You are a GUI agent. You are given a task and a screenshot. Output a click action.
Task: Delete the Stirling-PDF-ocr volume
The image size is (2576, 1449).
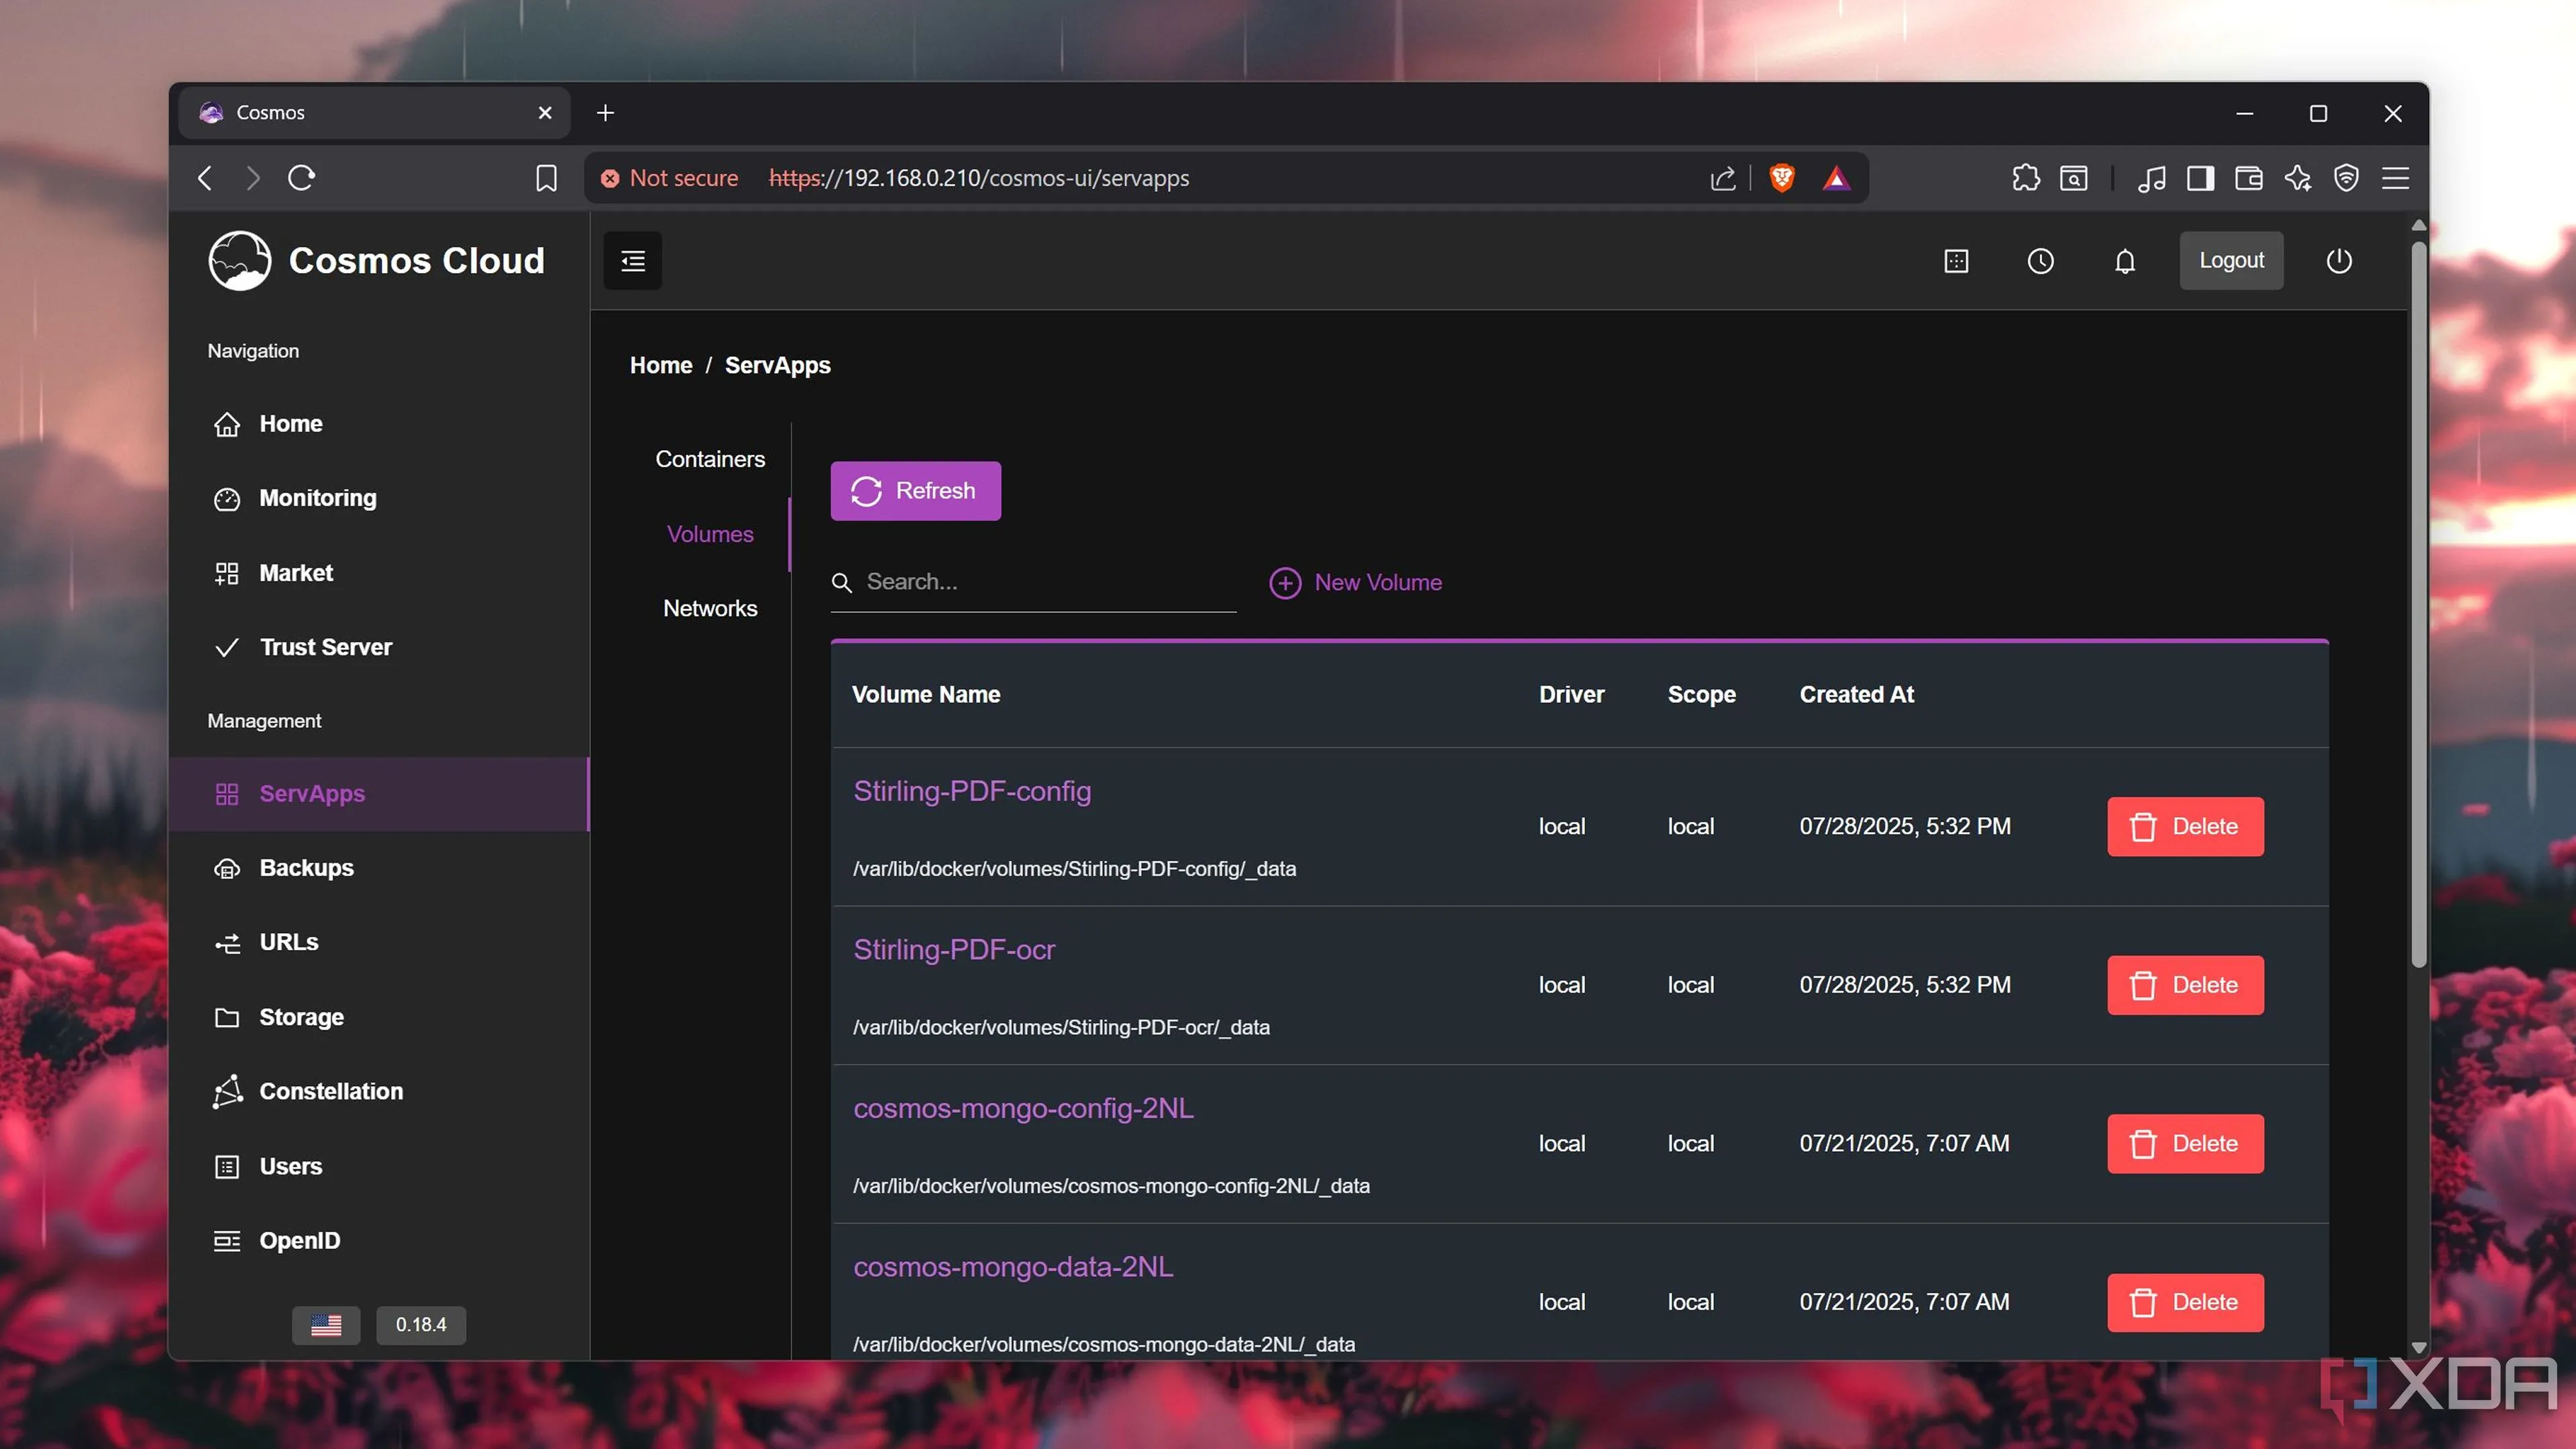point(2185,986)
